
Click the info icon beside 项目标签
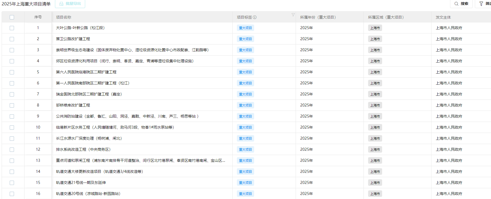[x=255, y=17]
